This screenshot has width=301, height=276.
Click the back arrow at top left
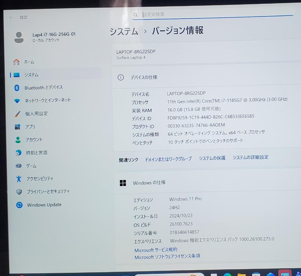click(x=11, y=18)
